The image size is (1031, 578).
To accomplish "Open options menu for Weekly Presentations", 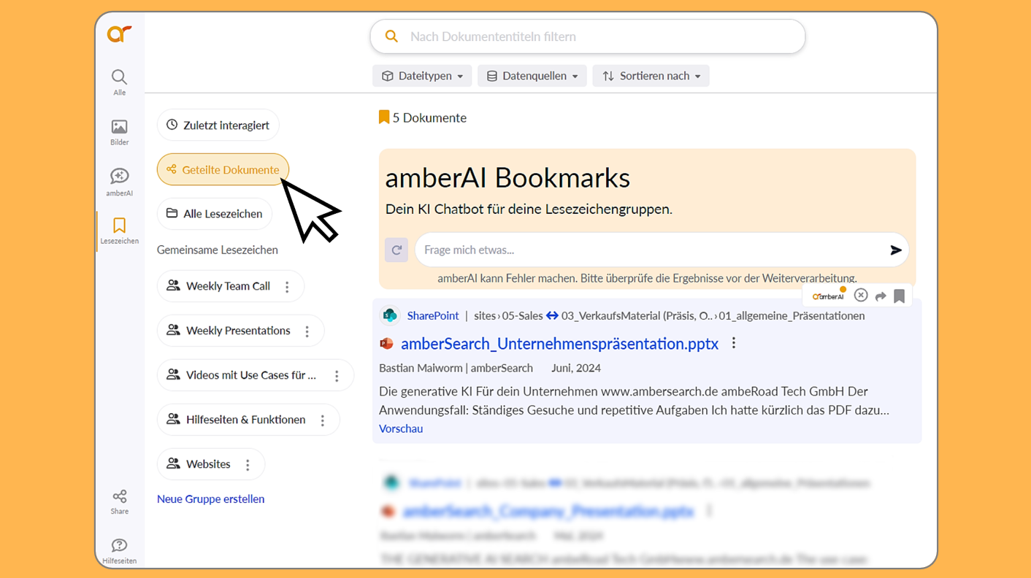I will pos(307,331).
